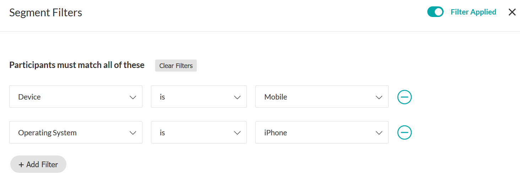Change the "is" operator in Operating System row
The image size is (520, 181).
(199, 132)
